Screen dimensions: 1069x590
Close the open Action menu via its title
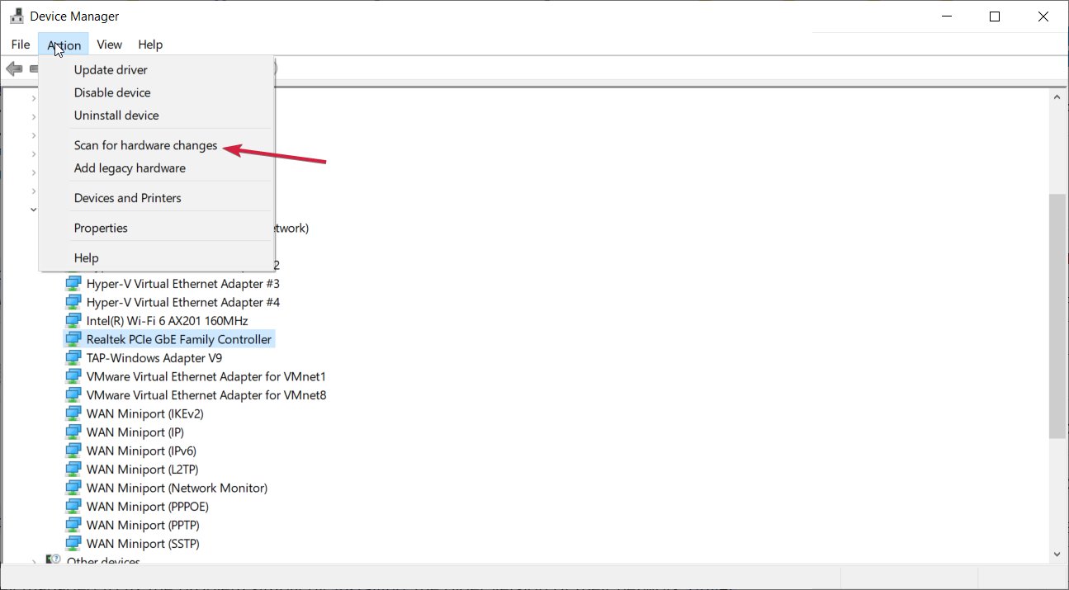point(64,45)
